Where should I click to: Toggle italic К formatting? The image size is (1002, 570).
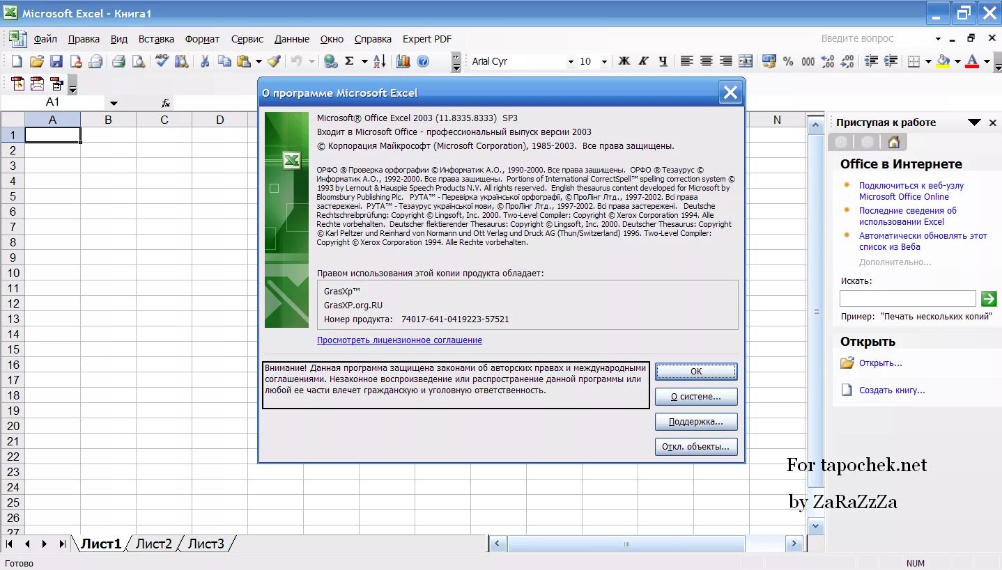click(644, 61)
